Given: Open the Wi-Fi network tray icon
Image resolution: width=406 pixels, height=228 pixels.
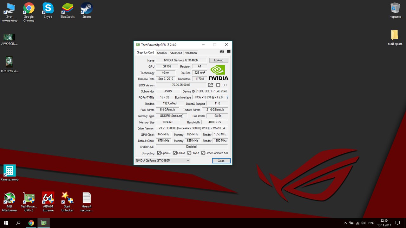Looking at the screenshot, I should (x=357, y=223).
